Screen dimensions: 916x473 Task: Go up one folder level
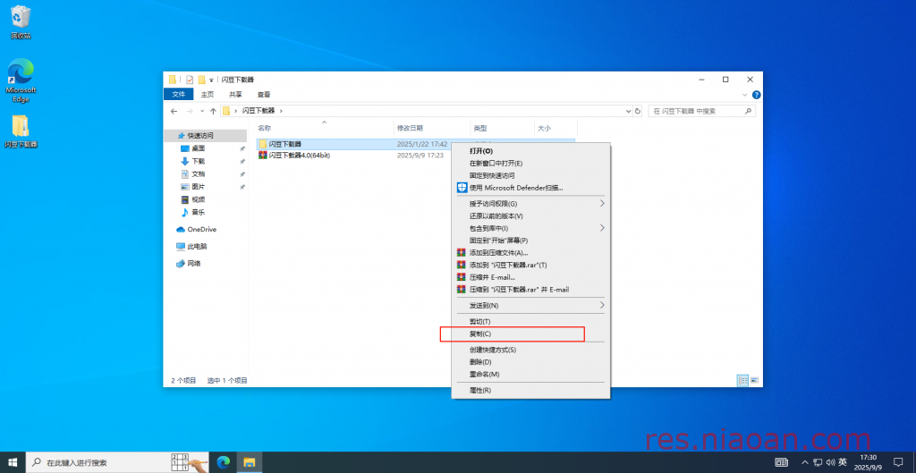[213, 111]
